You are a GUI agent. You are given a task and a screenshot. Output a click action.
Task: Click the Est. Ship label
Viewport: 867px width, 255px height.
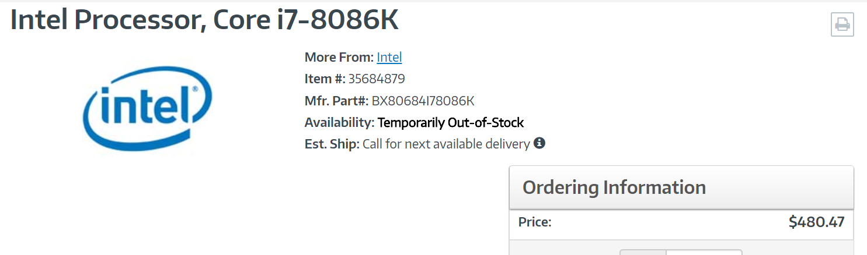[332, 144]
